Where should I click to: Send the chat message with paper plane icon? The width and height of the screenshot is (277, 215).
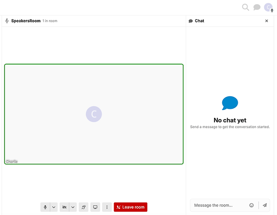265,205
